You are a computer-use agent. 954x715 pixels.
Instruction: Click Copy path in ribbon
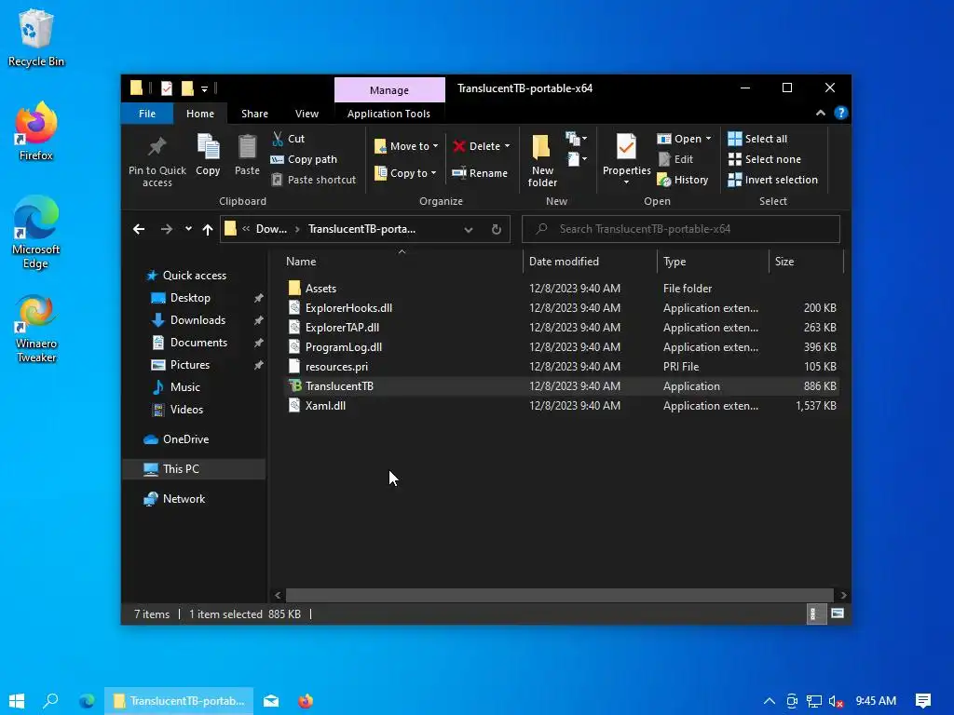click(x=304, y=159)
